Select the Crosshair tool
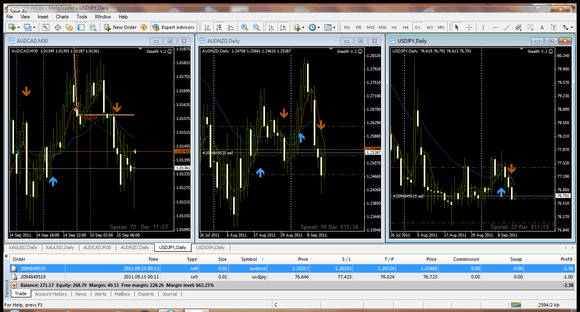Image resolution: width=580 pixels, height=312 pixels. (469, 27)
